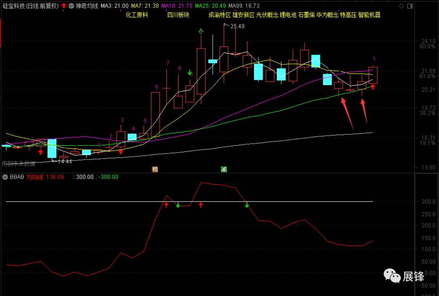Click the red buy arrow below number 2 candle
Viewport: 439px width, 296px height.
click(121, 152)
